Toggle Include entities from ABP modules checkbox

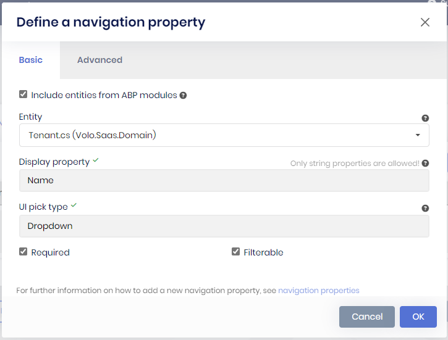[x=23, y=94]
